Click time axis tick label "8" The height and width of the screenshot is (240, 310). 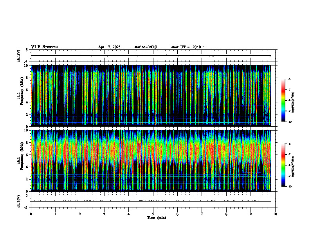226,214
